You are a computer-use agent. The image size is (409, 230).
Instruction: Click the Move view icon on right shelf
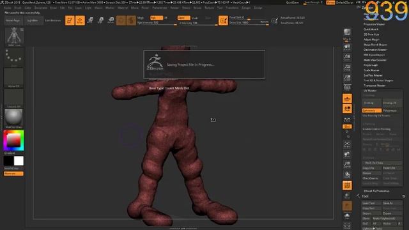click(347, 155)
